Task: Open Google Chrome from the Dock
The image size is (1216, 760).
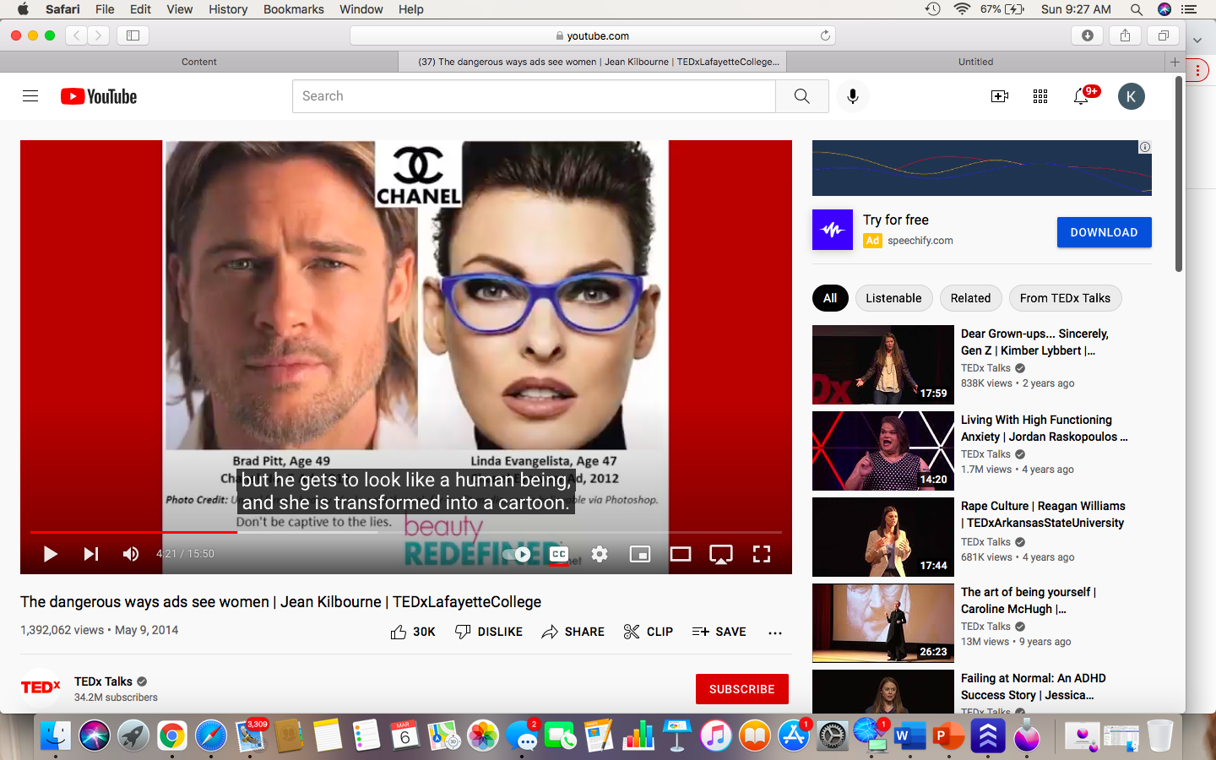Action: click(x=171, y=736)
